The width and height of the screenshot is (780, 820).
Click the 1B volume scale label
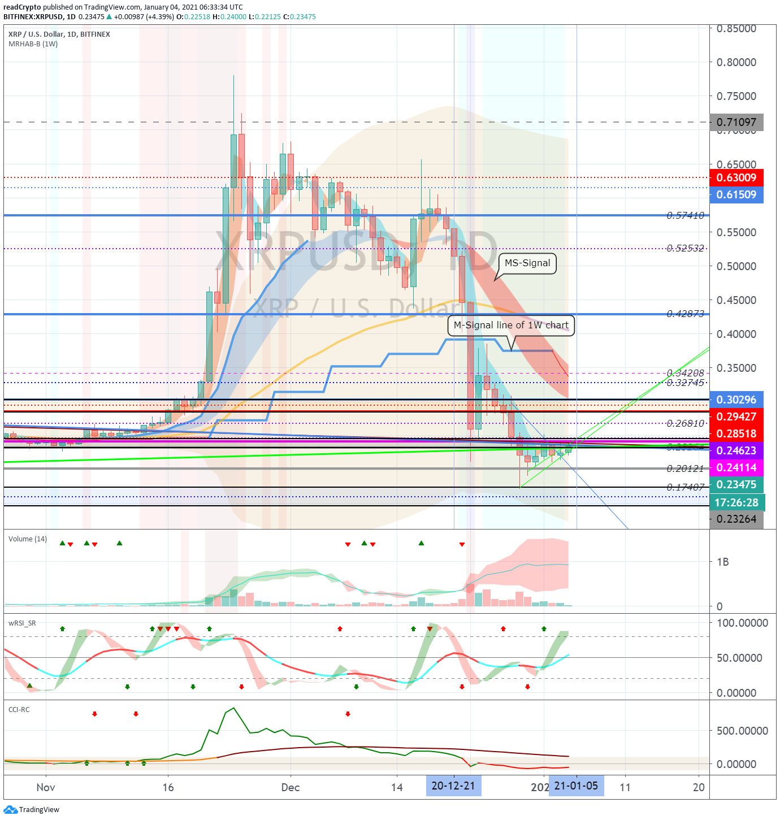[723, 562]
